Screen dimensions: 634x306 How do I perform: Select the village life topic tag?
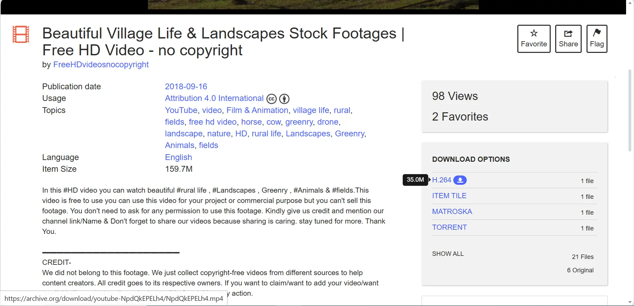(311, 110)
